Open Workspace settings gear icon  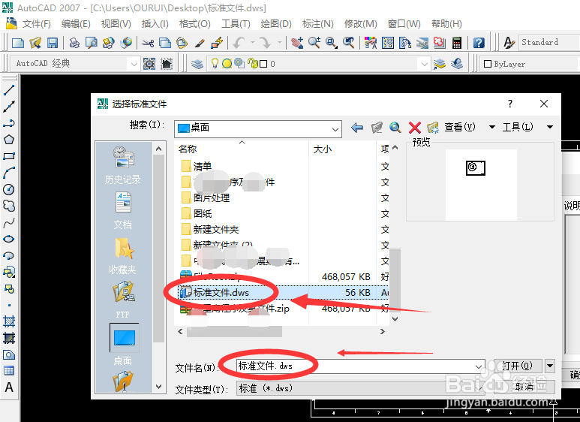[149, 64]
